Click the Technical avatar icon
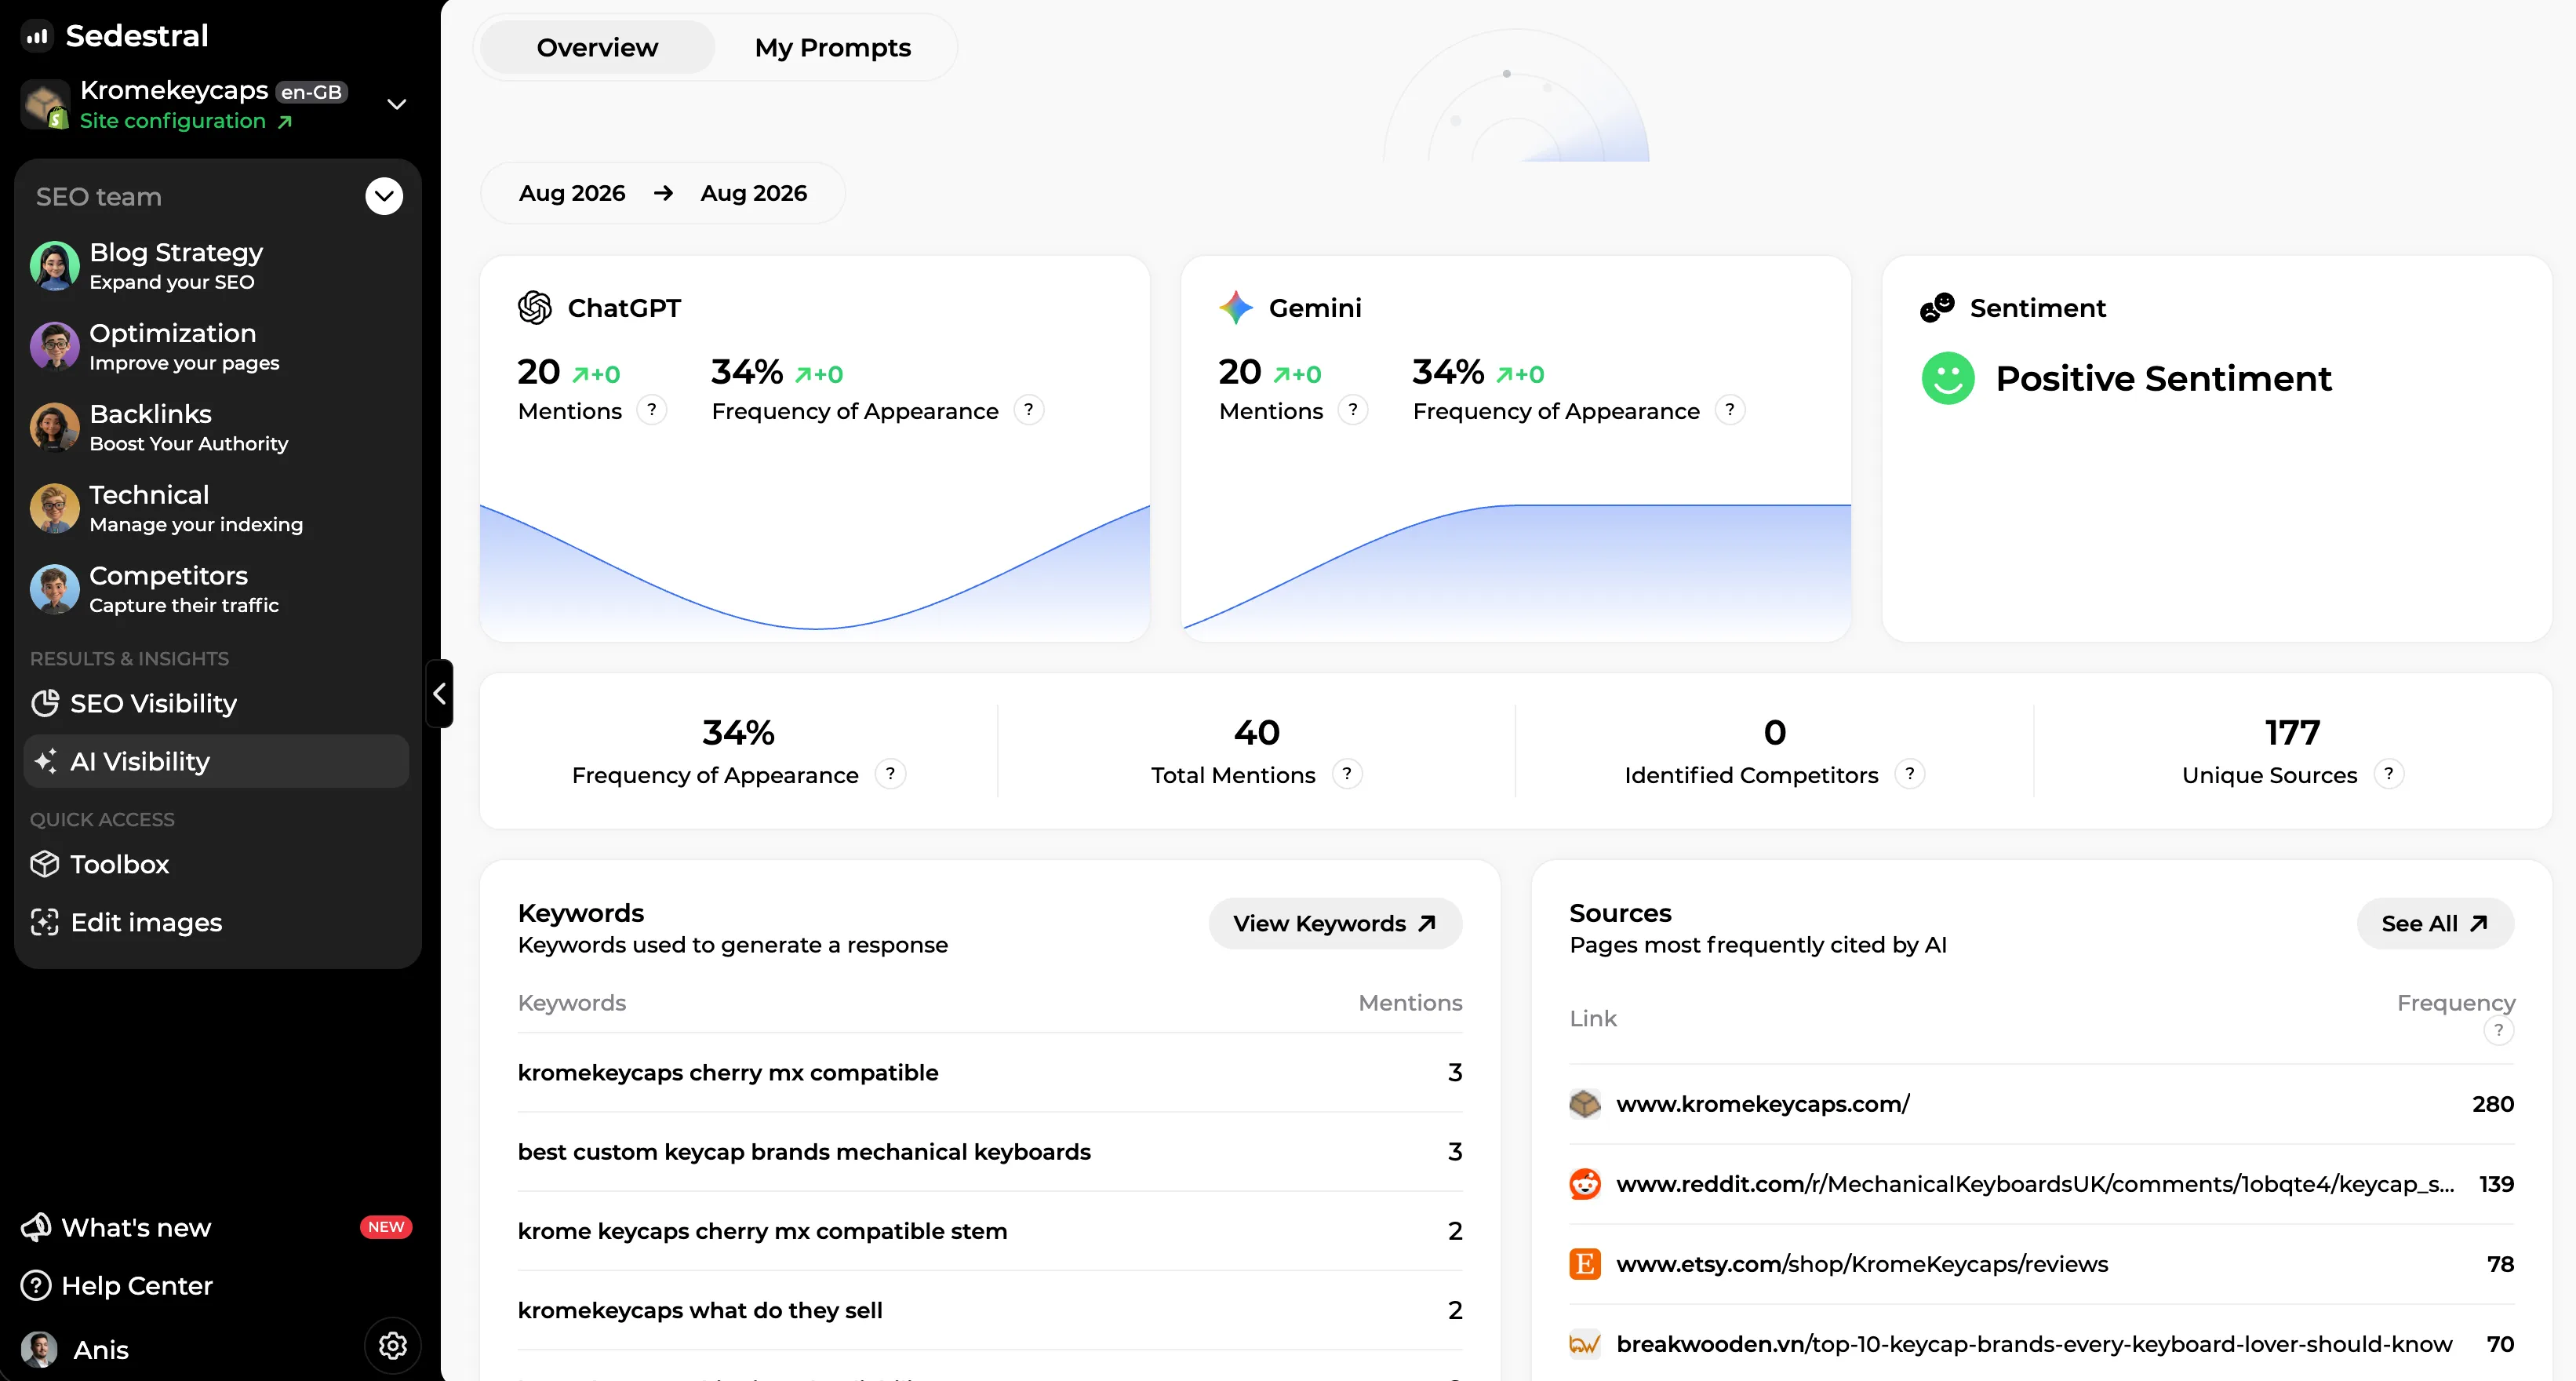 tap(54, 508)
